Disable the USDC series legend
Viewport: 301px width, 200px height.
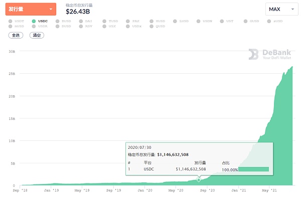[34, 21]
